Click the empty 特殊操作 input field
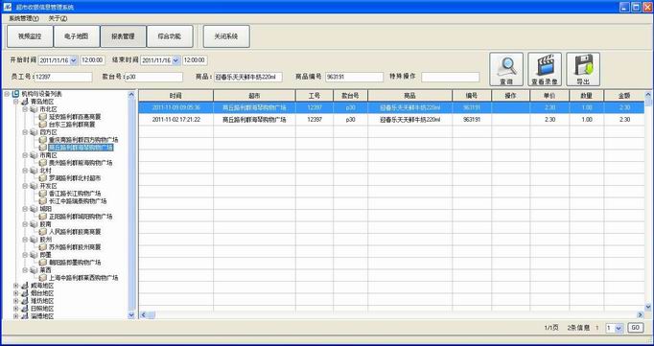The width and height of the screenshot is (654, 346). 451,77
